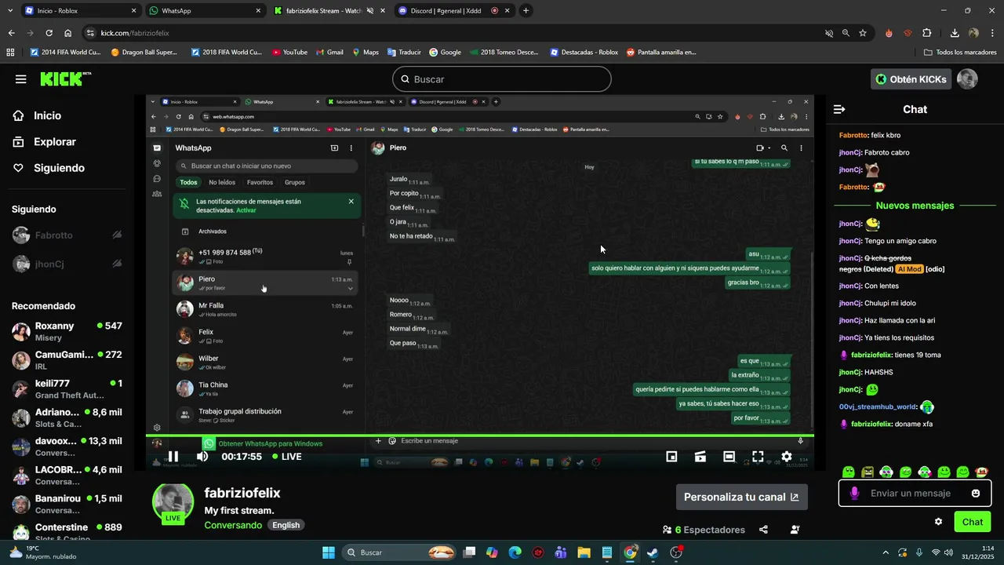The image size is (1004, 565).
Task: Click the green stream progress bar
Action: point(480,436)
